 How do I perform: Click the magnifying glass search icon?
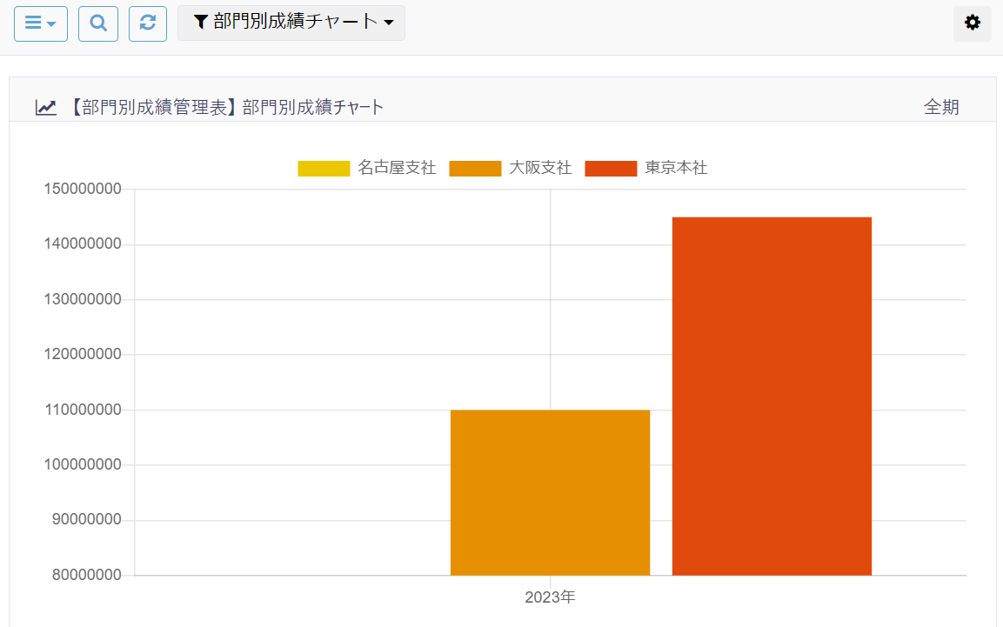click(98, 23)
